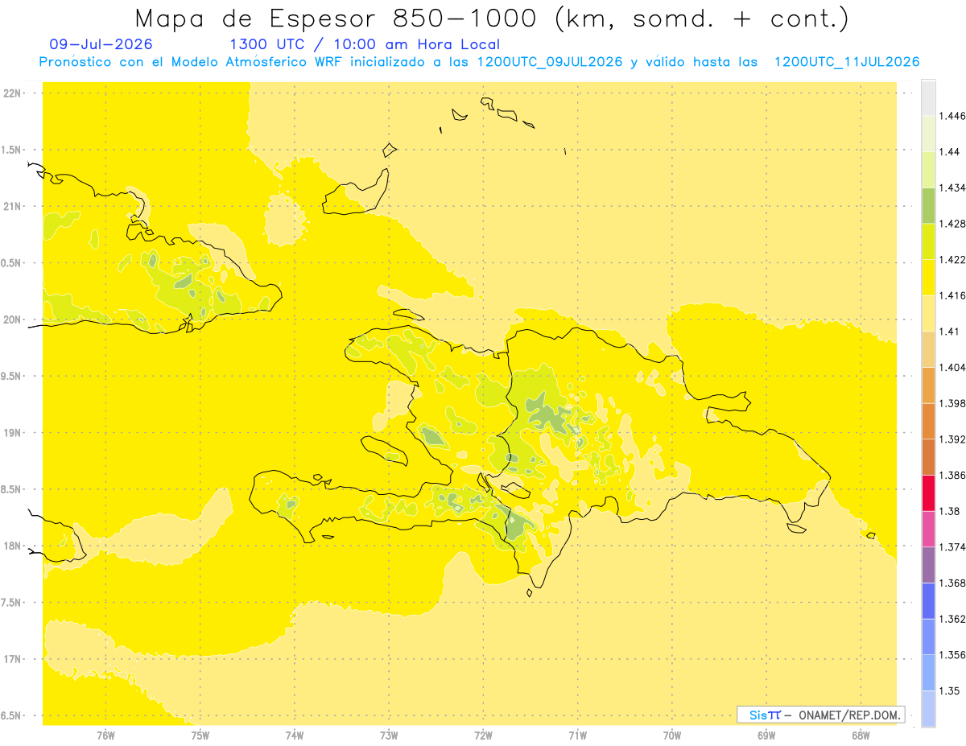
Task: Click the legend value '1.374'
Action: pos(954,547)
